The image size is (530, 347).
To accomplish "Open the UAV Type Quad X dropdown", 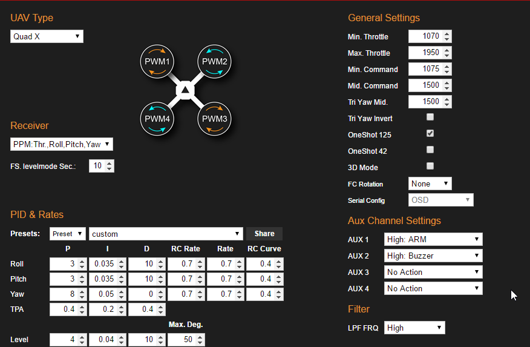I will (x=47, y=37).
